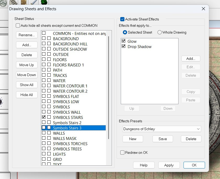Screen dimensions: 220x179
Task: Click the crown-shaped icon in toolbar
Action: tap(4, 2)
